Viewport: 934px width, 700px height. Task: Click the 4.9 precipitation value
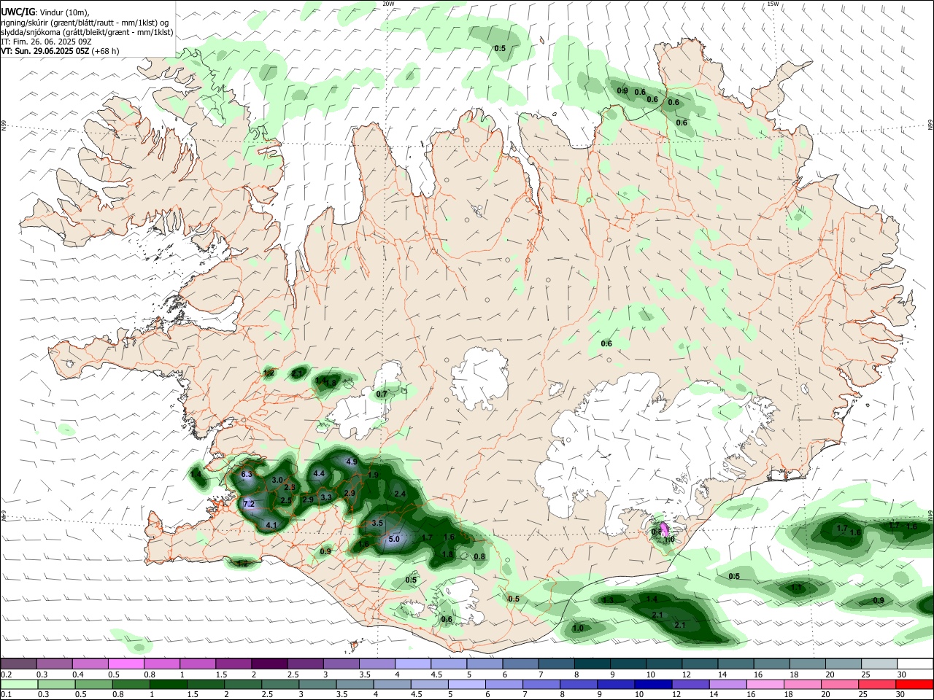(351, 462)
